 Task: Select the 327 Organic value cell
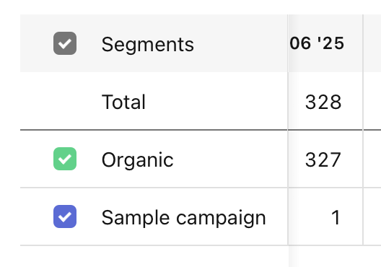pos(323,159)
